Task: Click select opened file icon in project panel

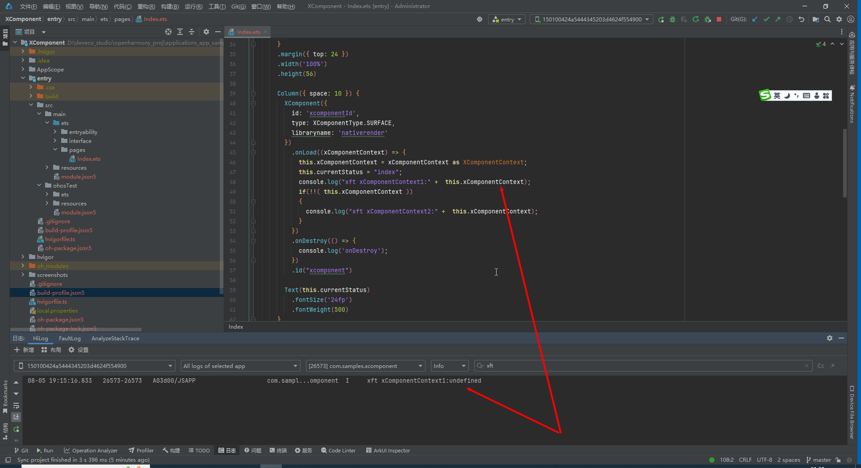Action: pos(168,32)
